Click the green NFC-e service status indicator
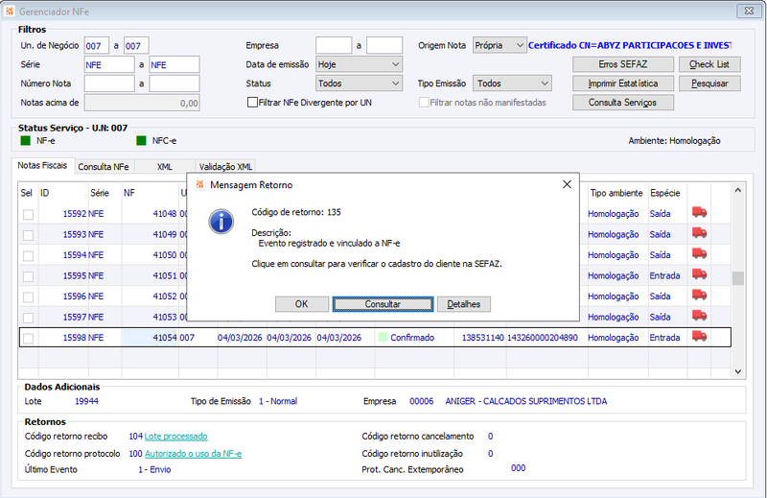The image size is (767, 498). point(141,141)
